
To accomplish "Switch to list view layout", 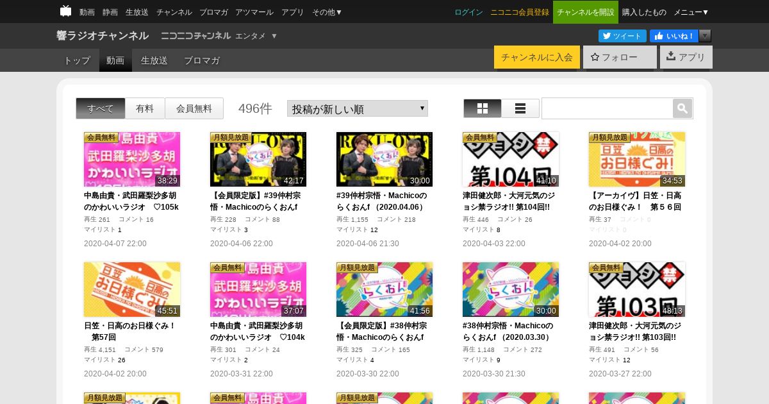I will [520, 108].
